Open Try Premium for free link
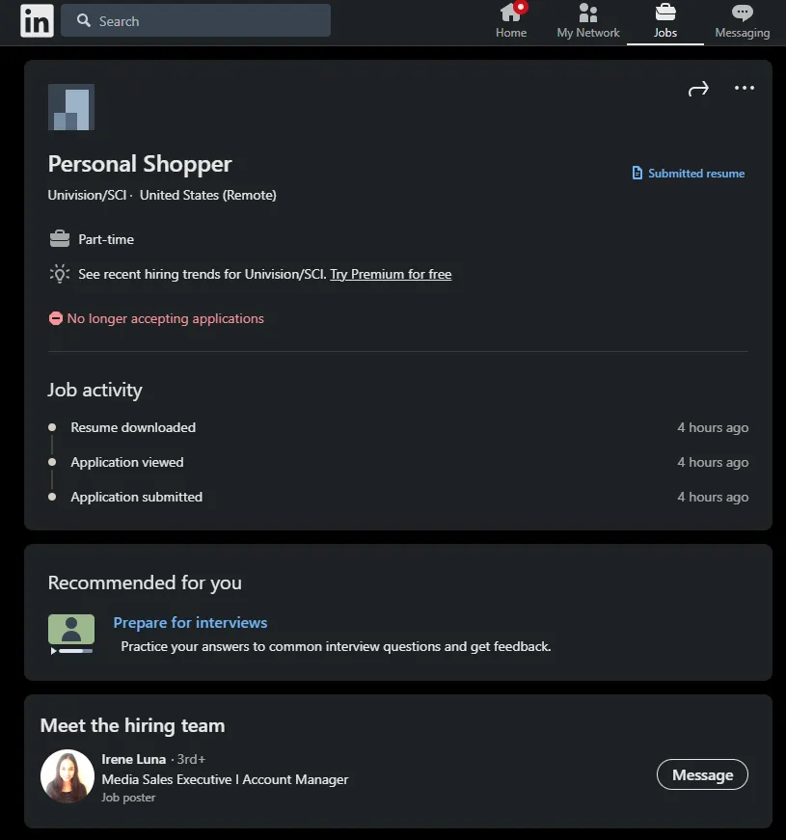 391,274
